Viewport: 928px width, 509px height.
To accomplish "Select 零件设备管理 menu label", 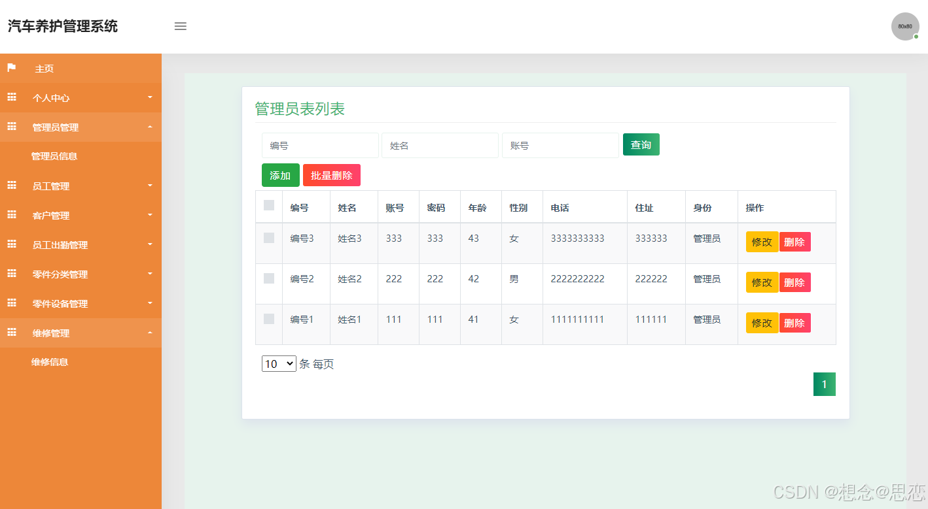I will pyautogui.click(x=60, y=304).
